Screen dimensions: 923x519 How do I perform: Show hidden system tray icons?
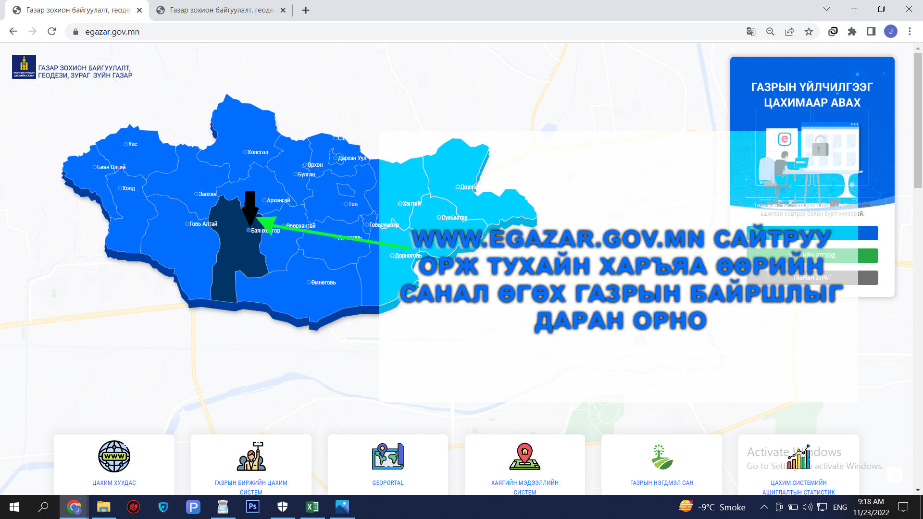[764, 507]
